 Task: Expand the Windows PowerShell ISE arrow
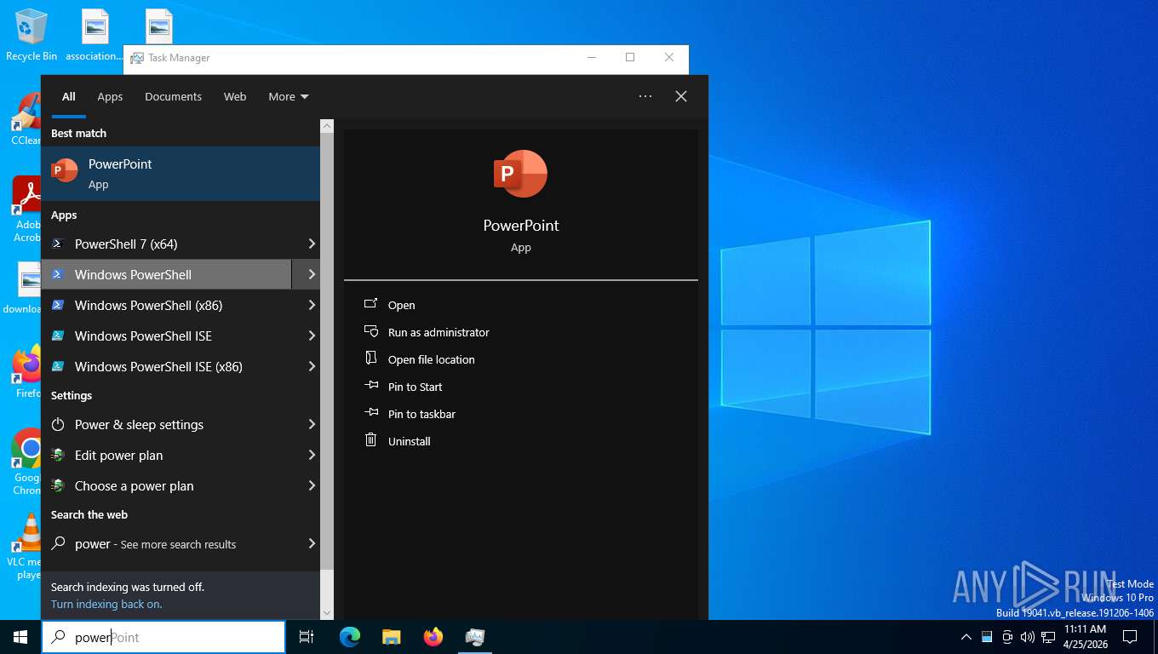(312, 336)
